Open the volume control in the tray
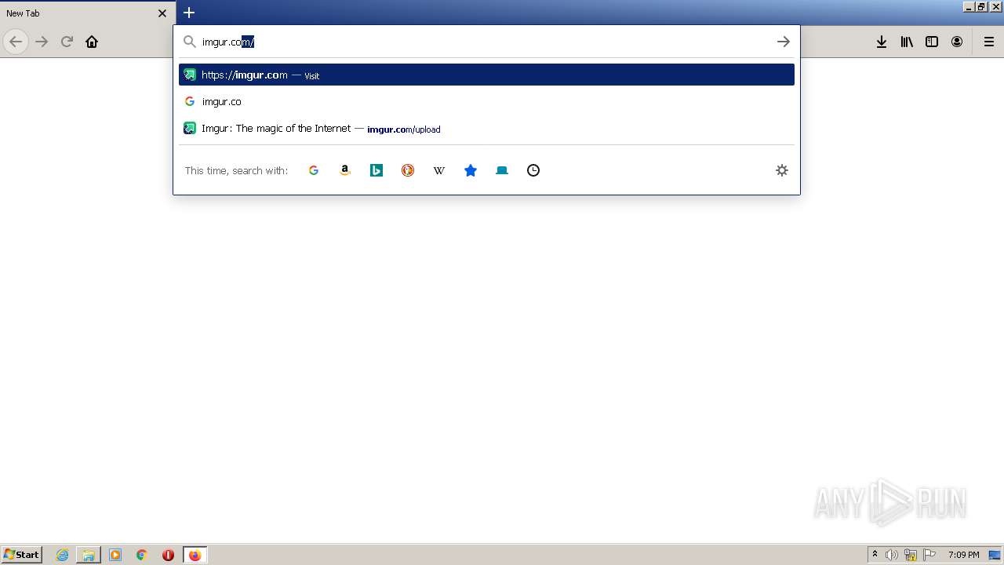The width and height of the screenshot is (1004, 565). point(892,555)
